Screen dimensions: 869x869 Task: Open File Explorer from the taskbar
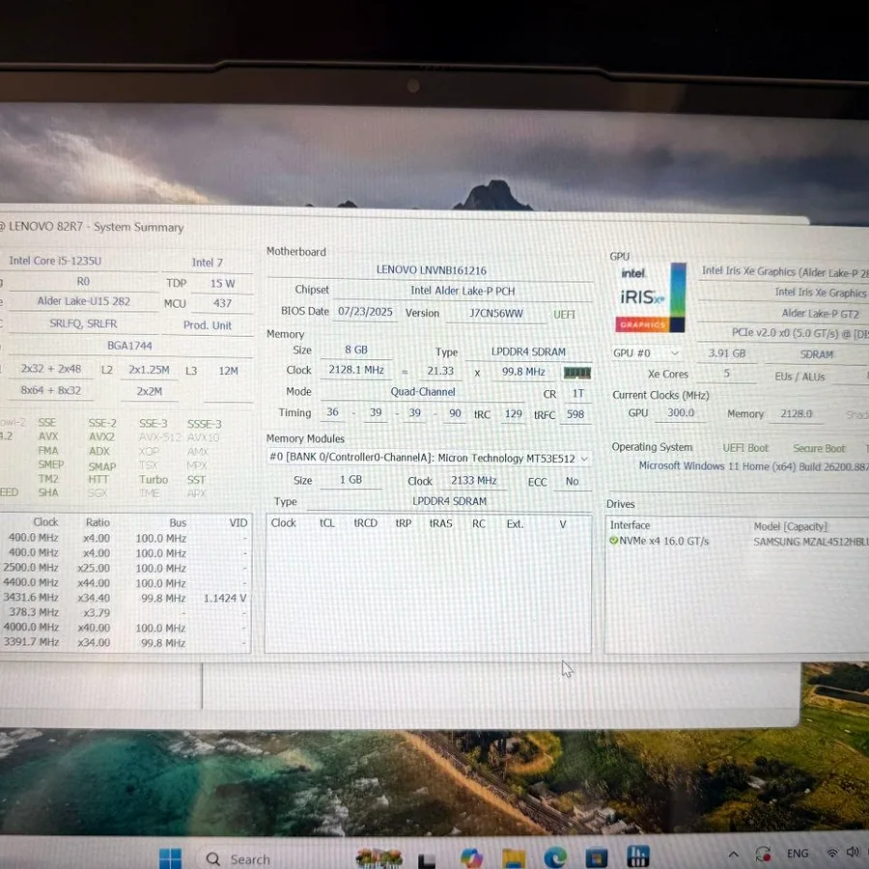coord(514,858)
